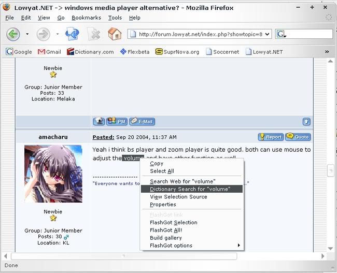The width and height of the screenshot is (337, 273).
Task: Open the Flexbeta bookmark
Action: 135,52
